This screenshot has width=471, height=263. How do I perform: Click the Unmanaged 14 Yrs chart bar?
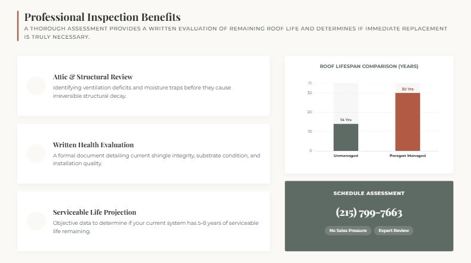click(x=346, y=137)
